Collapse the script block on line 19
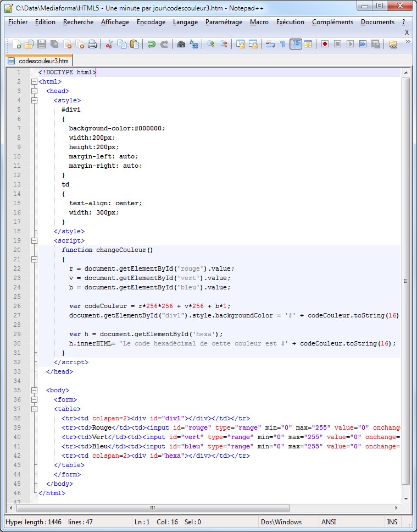Viewport: 417px width, 532px height. pos(34,241)
